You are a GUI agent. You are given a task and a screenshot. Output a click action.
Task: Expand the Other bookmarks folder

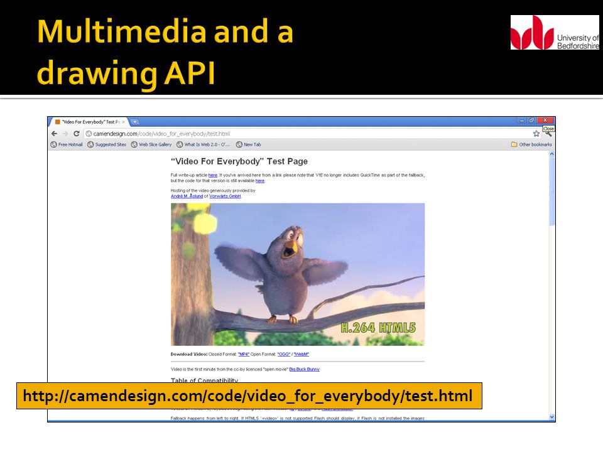[x=531, y=144]
